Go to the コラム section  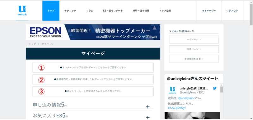[x=89, y=11]
